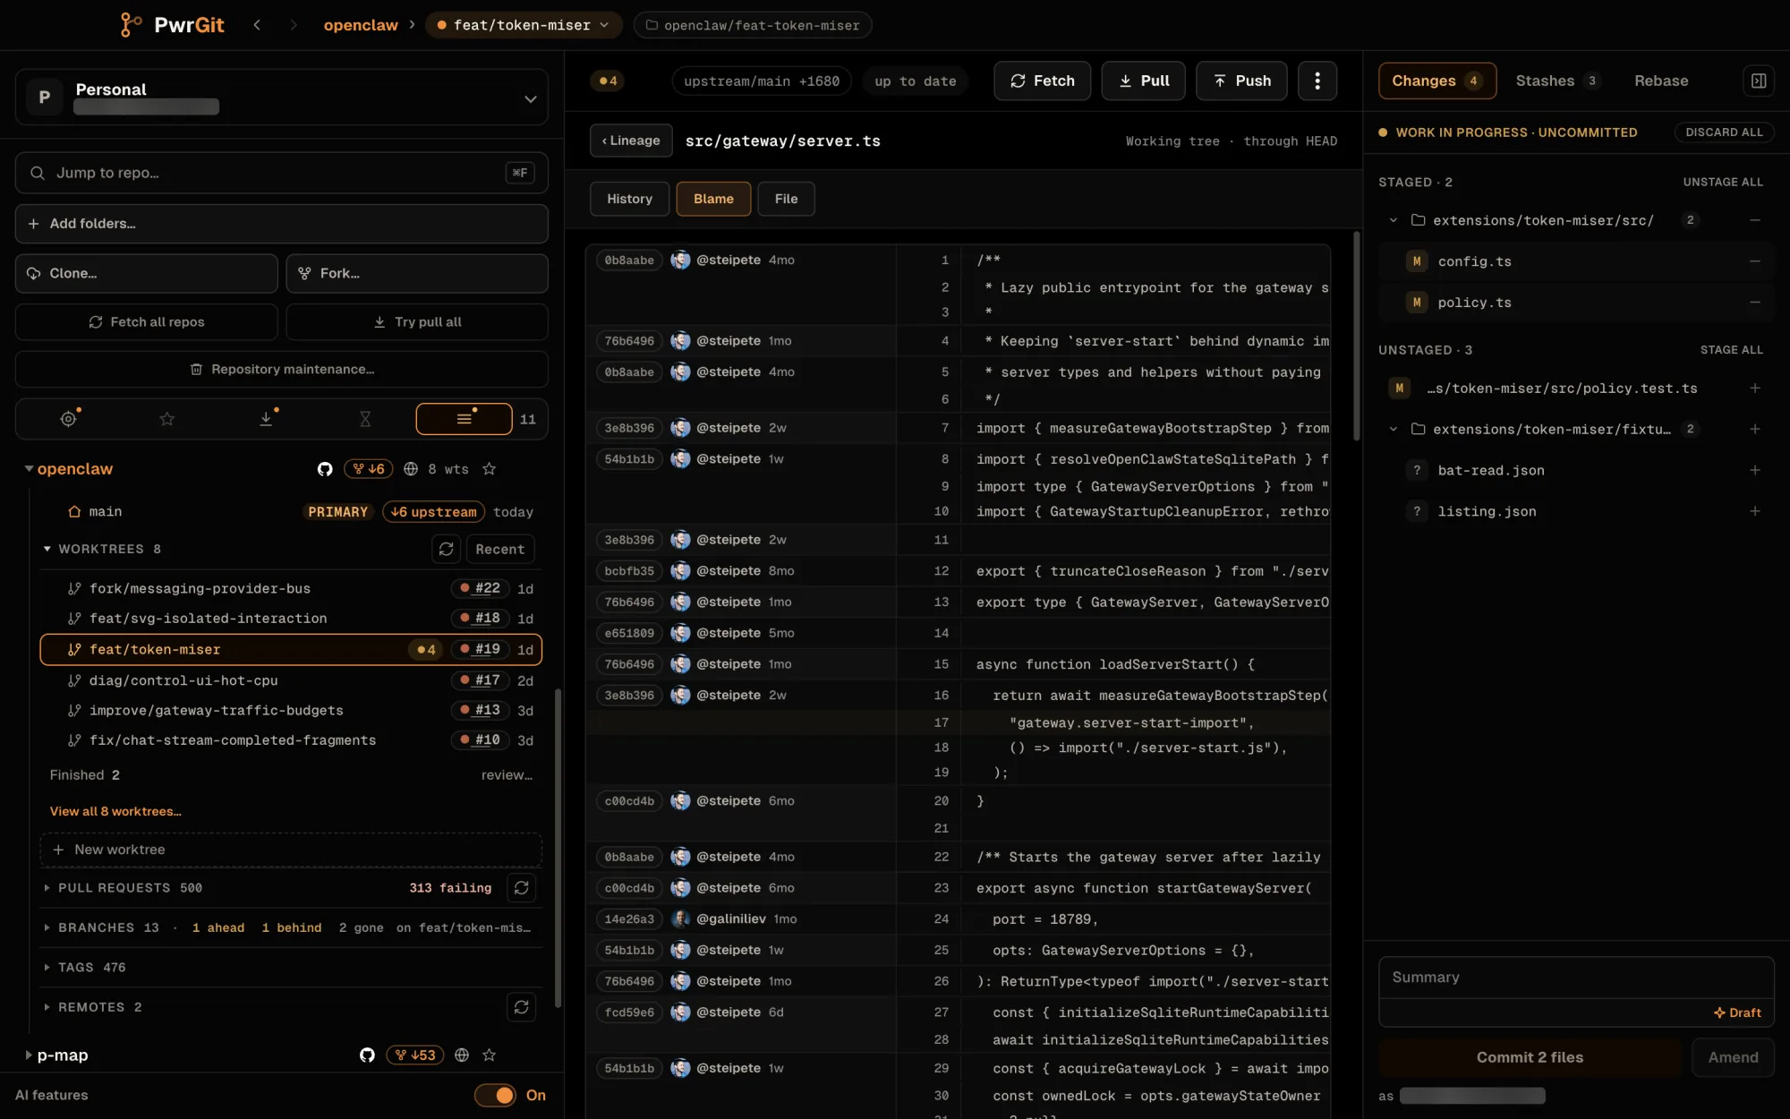This screenshot has width=1790, height=1119.
Task: Select the list view filter icon
Action: (464, 418)
